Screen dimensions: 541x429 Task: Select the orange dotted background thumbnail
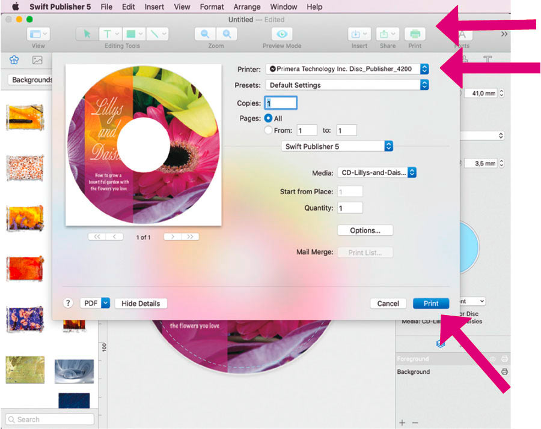tap(25, 168)
